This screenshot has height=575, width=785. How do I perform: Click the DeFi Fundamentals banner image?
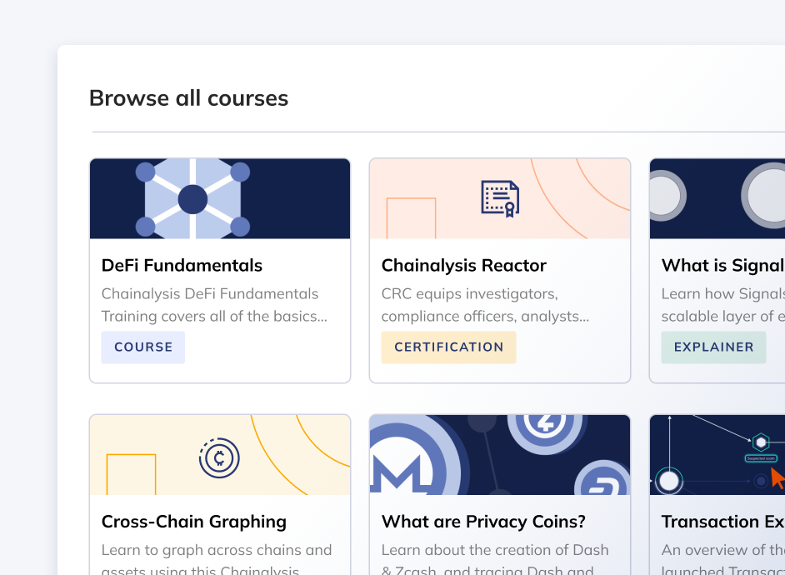point(220,198)
